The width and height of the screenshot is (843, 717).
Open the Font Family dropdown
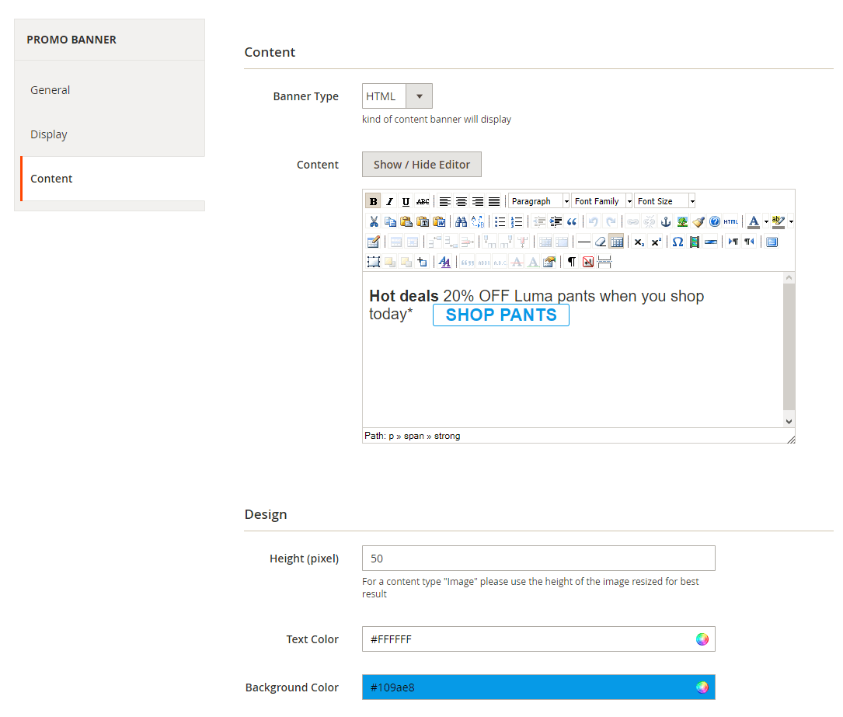click(x=602, y=201)
